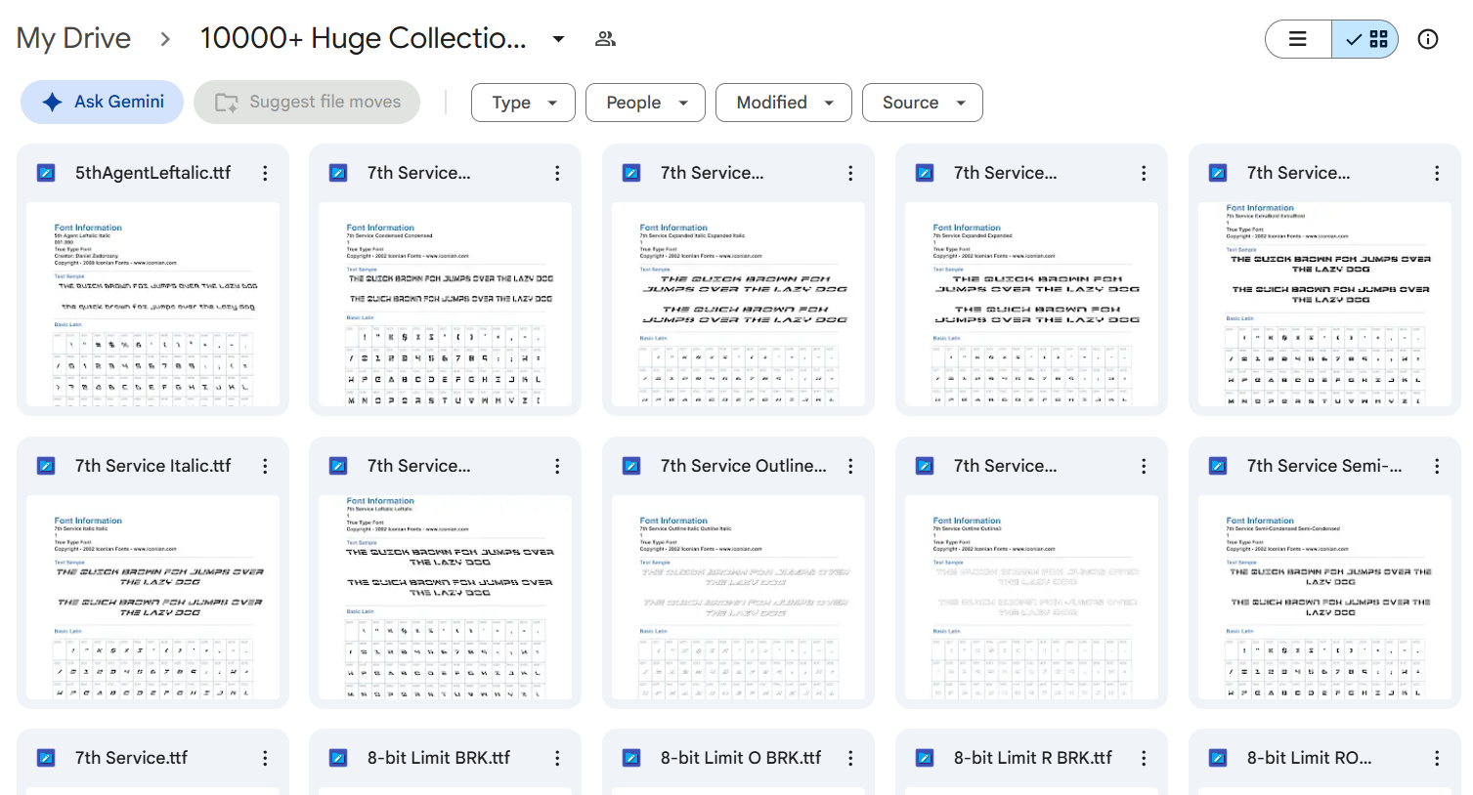The image size is (1473, 795).
Task: Click the 7th Service Italic.ttf file name
Action: point(153,466)
